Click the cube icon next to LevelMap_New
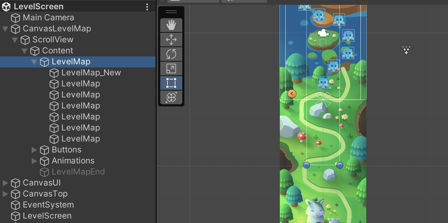448x223 pixels. coord(54,73)
